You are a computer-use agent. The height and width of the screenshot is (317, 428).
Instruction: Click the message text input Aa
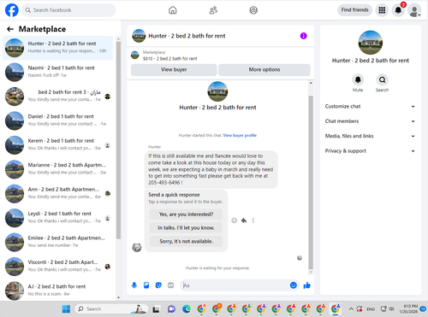pos(235,285)
